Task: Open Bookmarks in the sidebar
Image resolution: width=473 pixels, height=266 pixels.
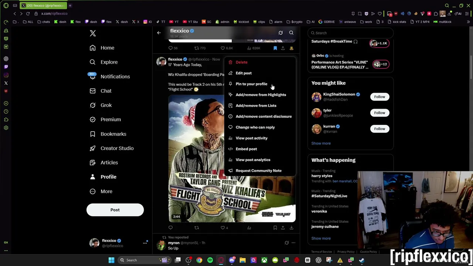Action: pyautogui.click(x=108, y=134)
